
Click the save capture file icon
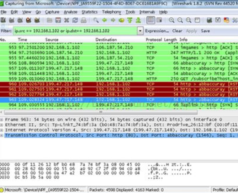point(58,20)
